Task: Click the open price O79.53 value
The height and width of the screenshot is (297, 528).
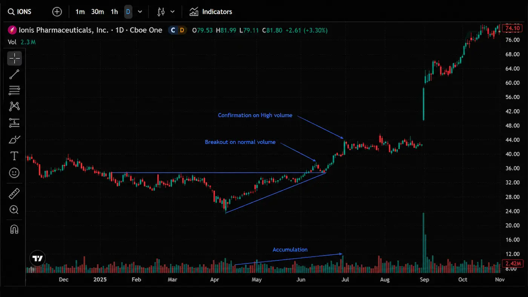Action: coord(202,30)
